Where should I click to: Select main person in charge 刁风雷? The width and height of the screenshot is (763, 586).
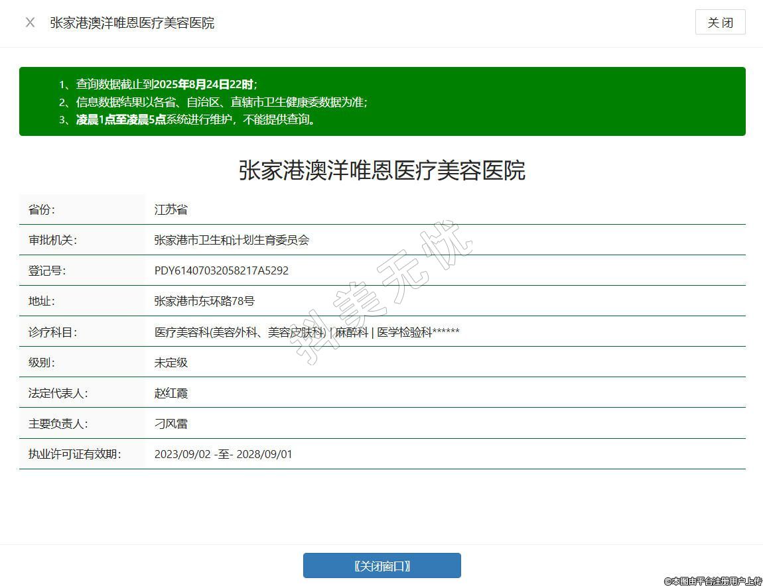tap(171, 424)
